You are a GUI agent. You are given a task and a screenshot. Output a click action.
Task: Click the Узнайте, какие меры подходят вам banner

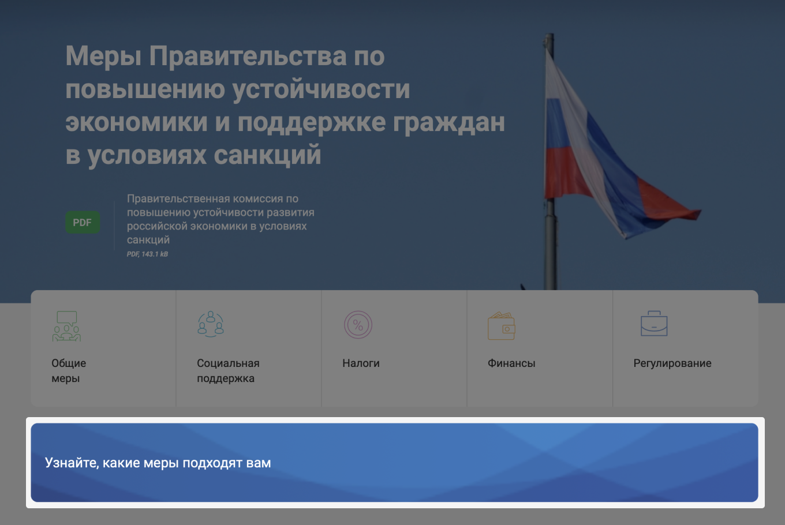[394, 463]
